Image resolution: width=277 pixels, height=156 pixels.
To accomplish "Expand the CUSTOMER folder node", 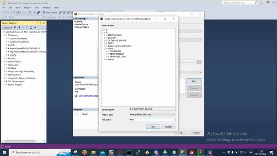I will click(106, 51).
